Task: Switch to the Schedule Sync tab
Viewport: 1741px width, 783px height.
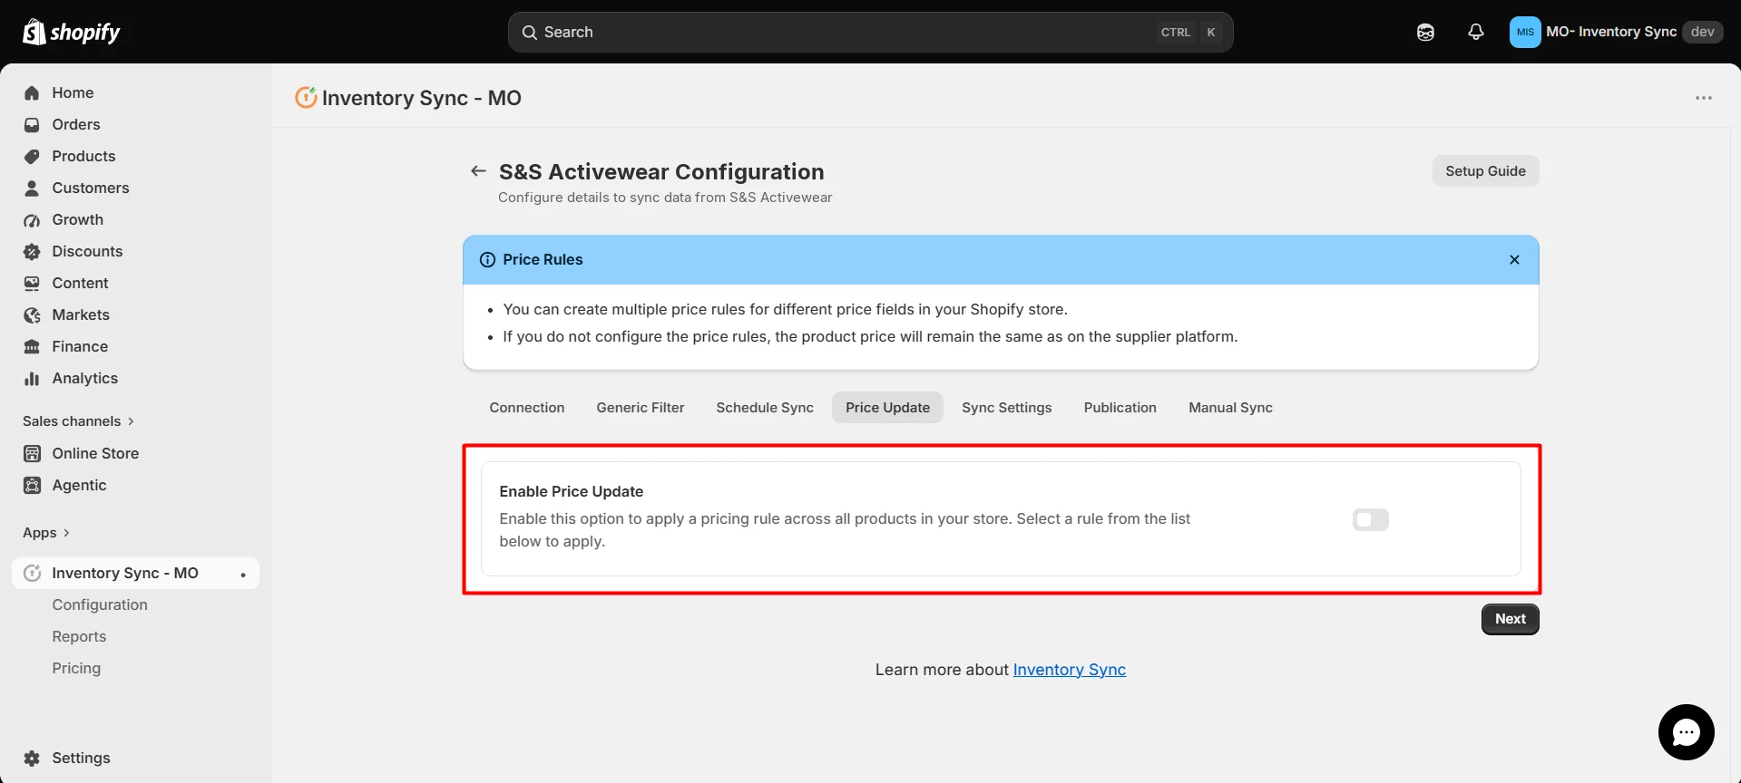Action: click(765, 408)
